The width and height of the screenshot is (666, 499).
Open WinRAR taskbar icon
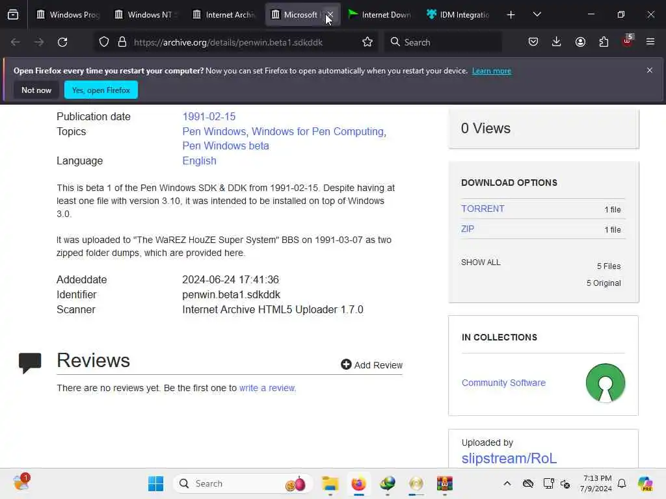[x=445, y=483]
